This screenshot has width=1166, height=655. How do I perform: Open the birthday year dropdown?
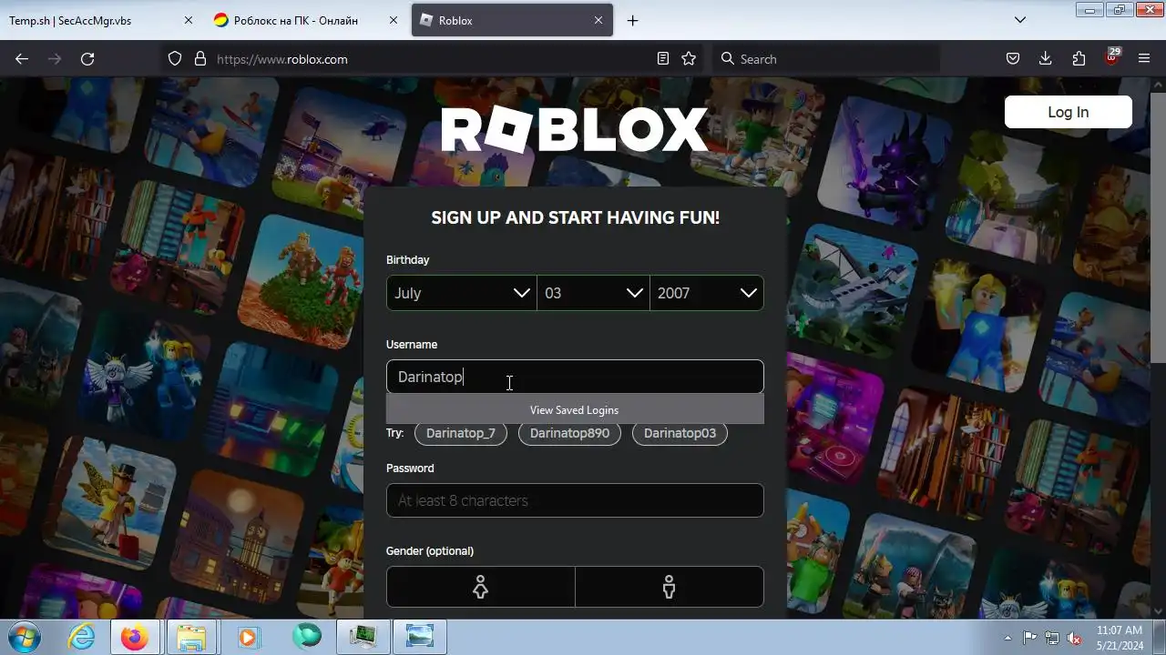[x=707, y=293]
